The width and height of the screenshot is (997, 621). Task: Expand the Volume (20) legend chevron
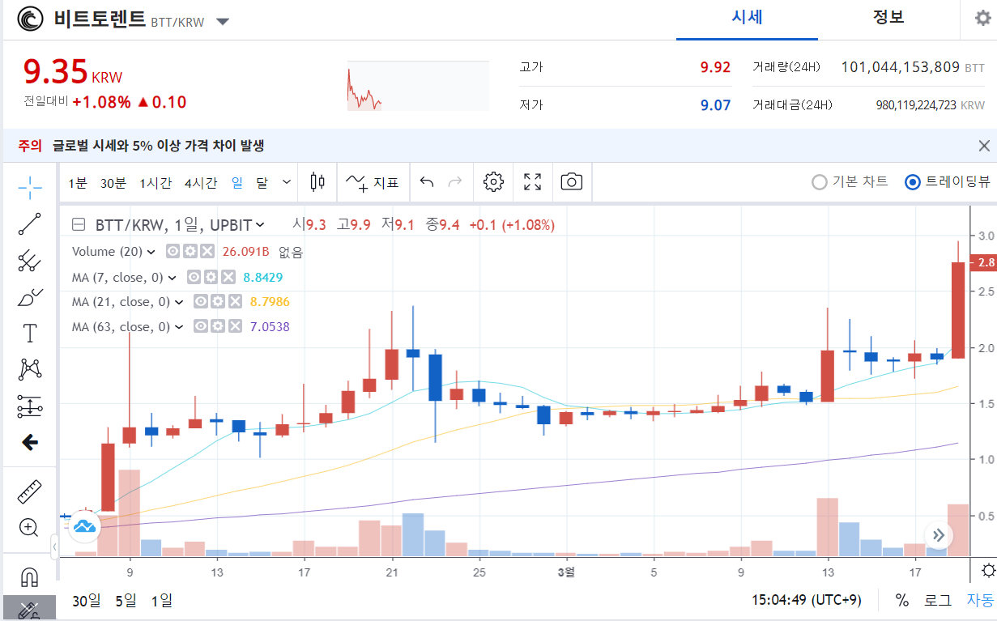[x=151, y=252]
